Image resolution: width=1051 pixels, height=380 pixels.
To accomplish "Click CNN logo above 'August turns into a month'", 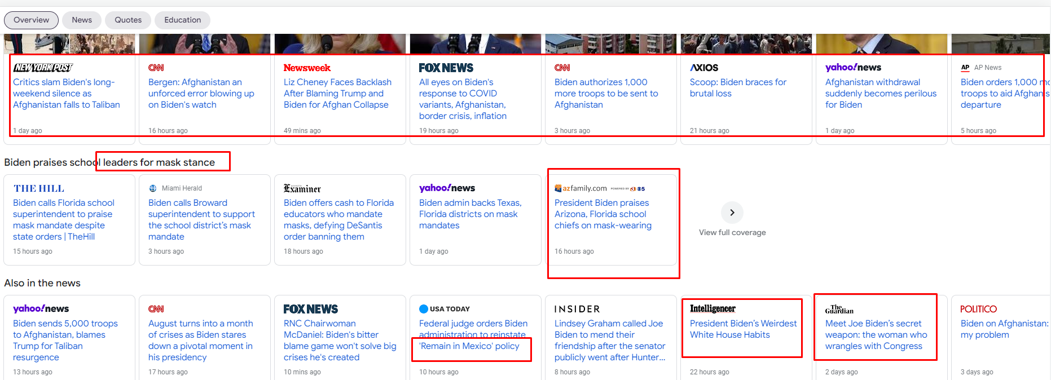I will 156,309.
